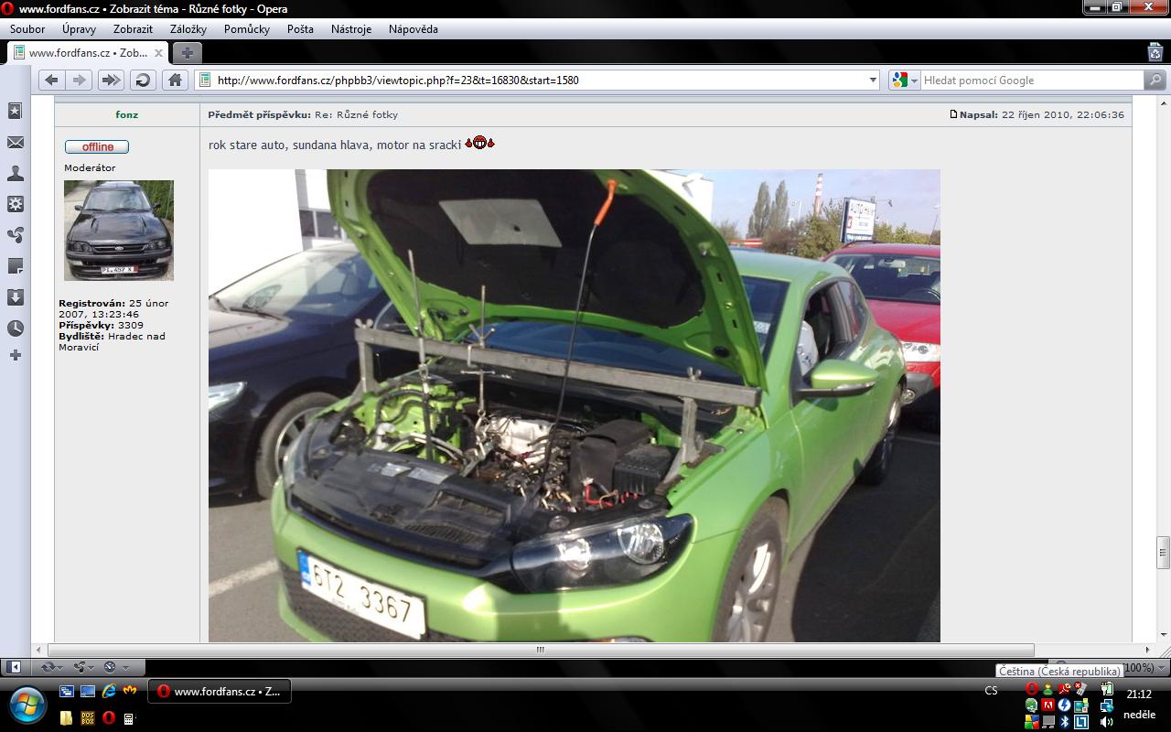Toggle the side panel visibility button
This screenshot has height=732, width=1171.
coord(14,667)
